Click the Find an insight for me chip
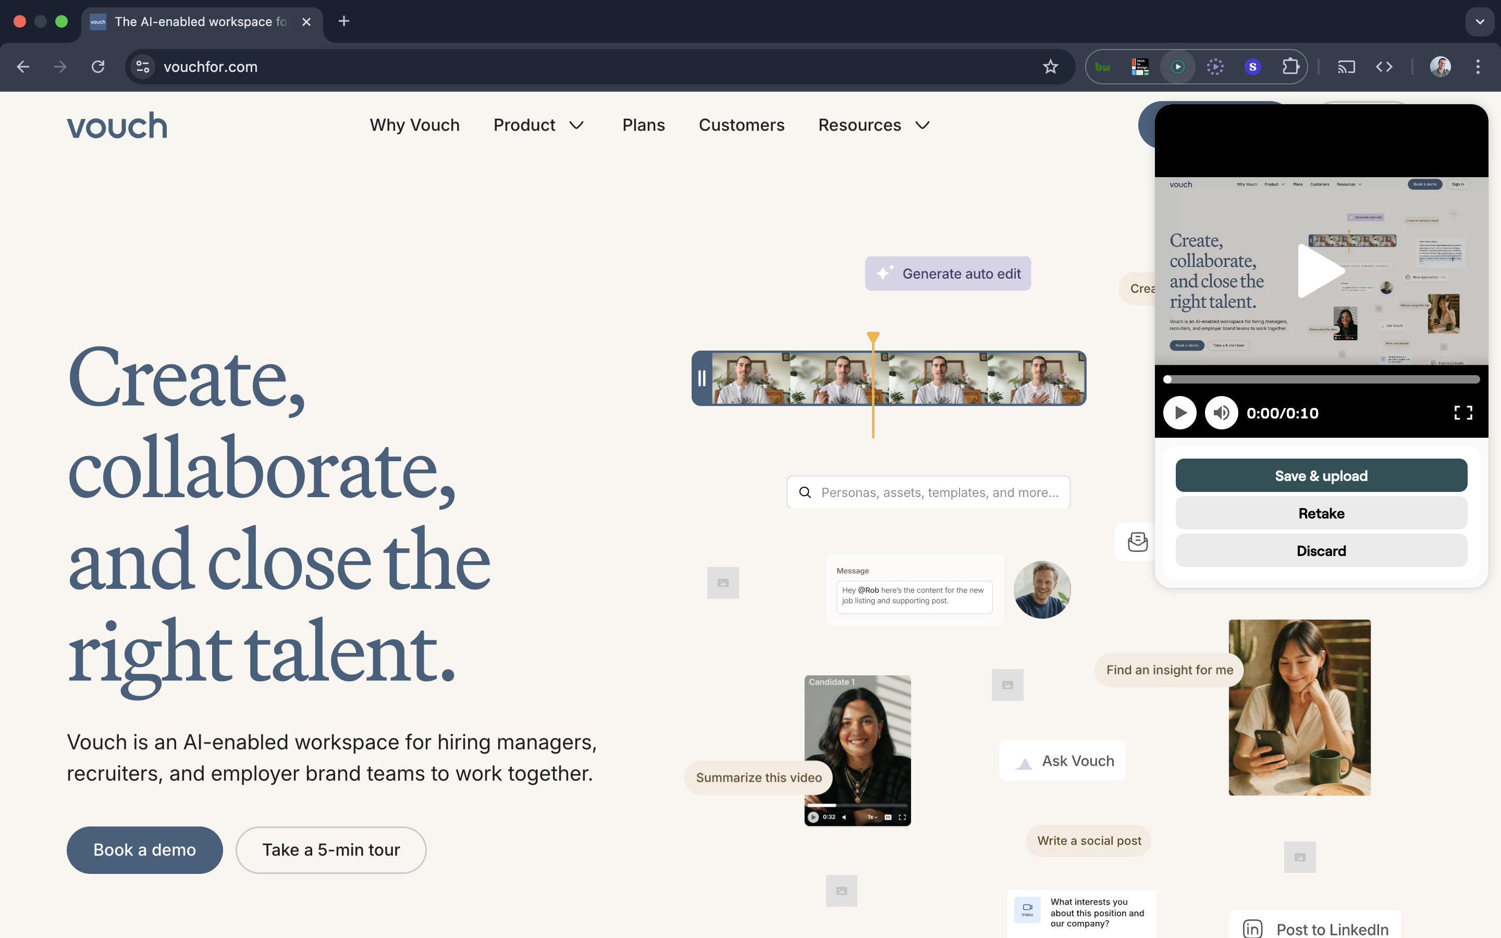1501x938 pixels. (x=1169, y=670)
